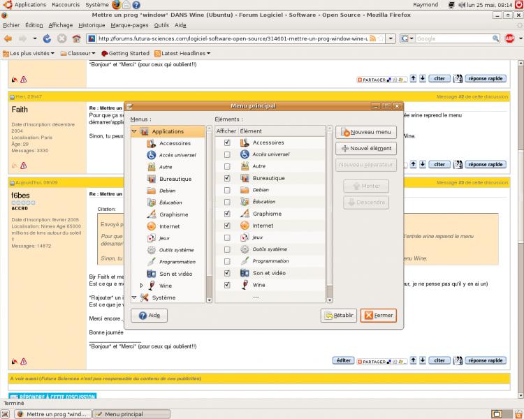Collapse the Applications menu tree
524x419 pixels.
coord(134,131)
